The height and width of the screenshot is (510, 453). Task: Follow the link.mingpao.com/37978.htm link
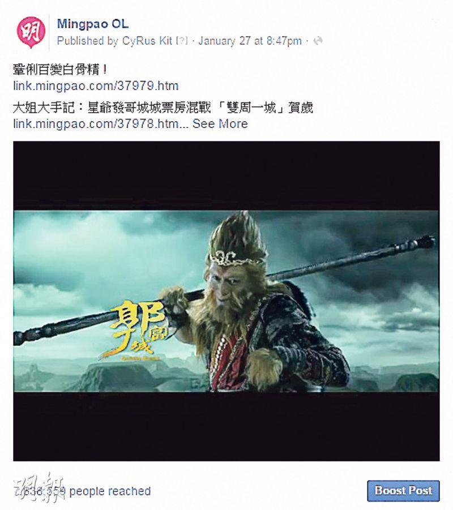(x=96, y=123)
